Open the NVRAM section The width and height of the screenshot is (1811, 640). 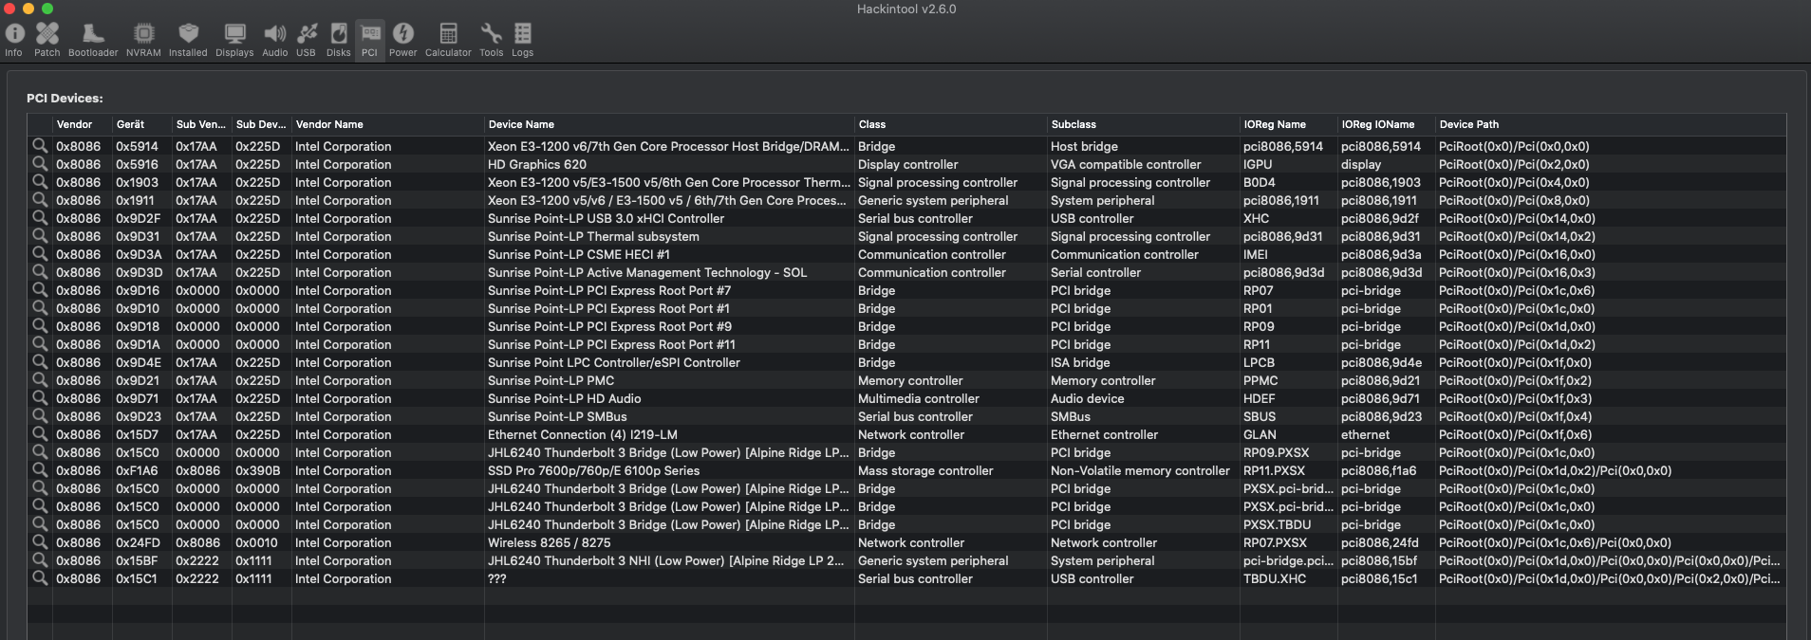[x=143, y=40]
